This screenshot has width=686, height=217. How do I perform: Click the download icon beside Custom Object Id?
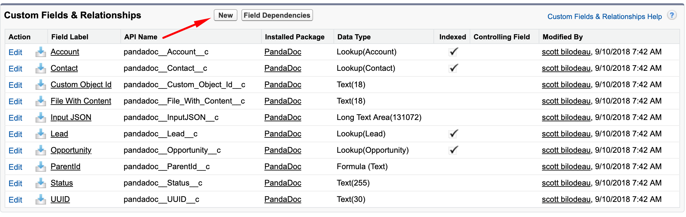coord(40,85)
